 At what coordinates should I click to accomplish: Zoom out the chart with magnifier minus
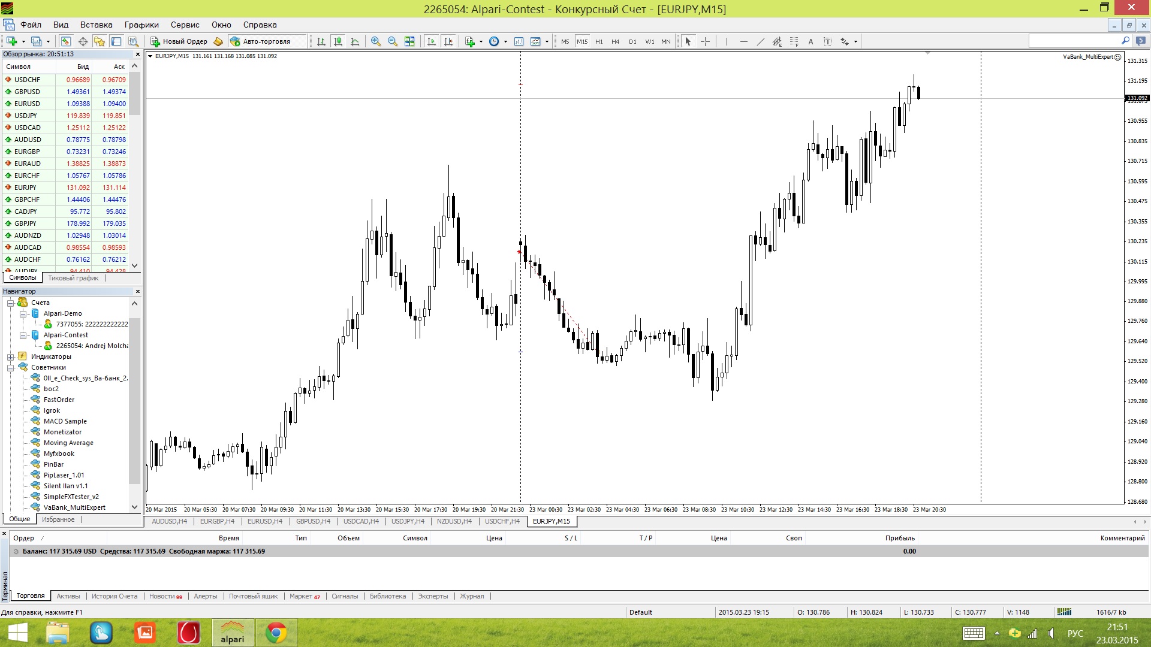point(393,41)
